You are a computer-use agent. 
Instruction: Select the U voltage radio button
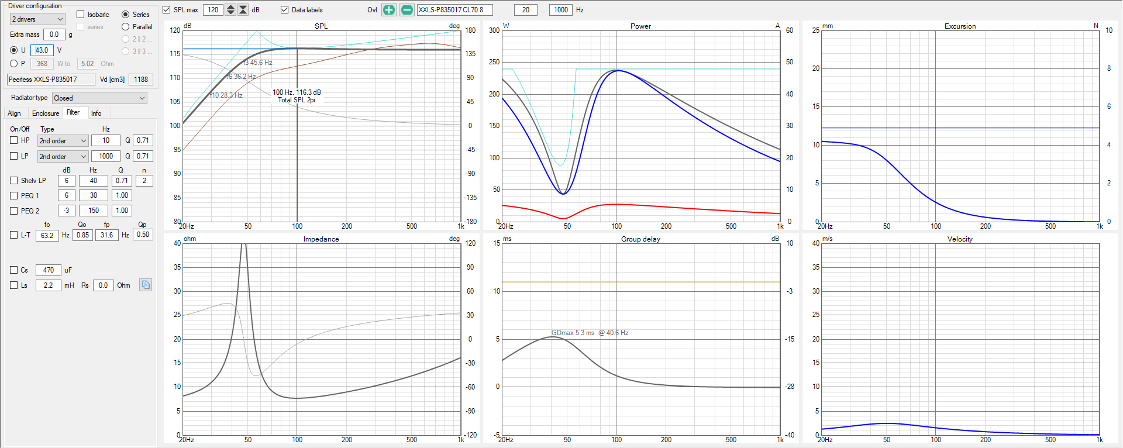tap(14, 50)
